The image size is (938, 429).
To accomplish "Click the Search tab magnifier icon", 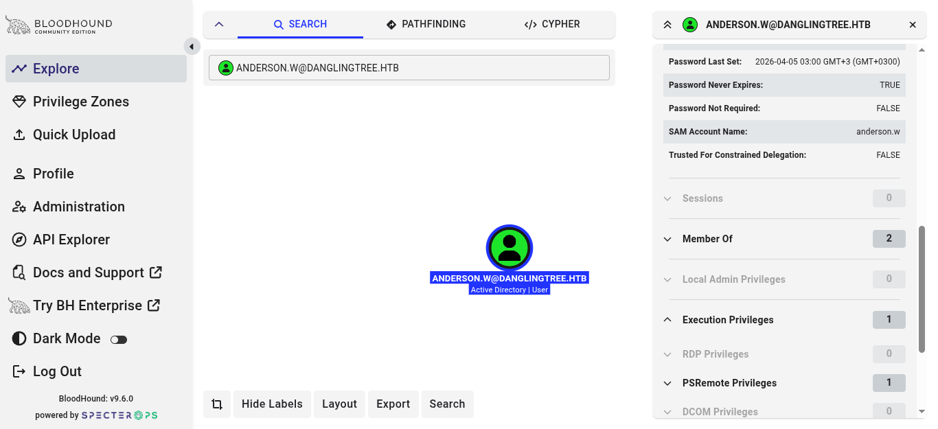I will (279, 25).
